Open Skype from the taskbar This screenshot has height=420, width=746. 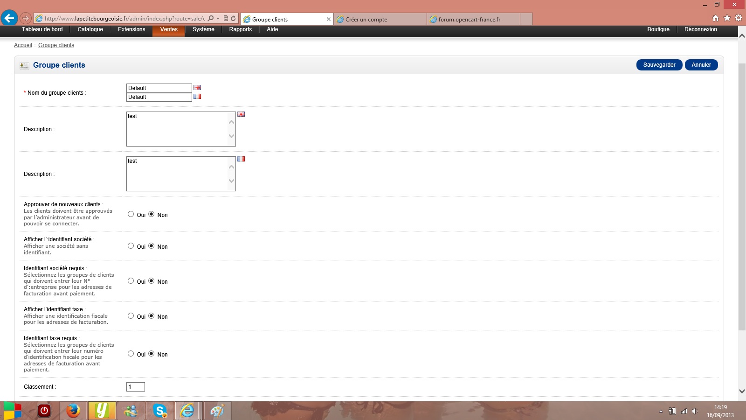click(x=160, y=411)
